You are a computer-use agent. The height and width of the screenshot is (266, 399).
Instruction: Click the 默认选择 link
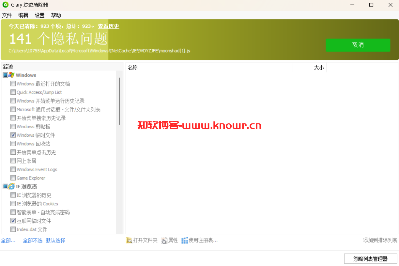coord(55,241)
